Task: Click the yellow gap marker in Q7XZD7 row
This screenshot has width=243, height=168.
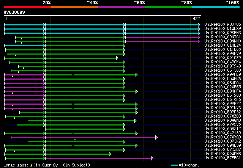Action: click(15, 151)
